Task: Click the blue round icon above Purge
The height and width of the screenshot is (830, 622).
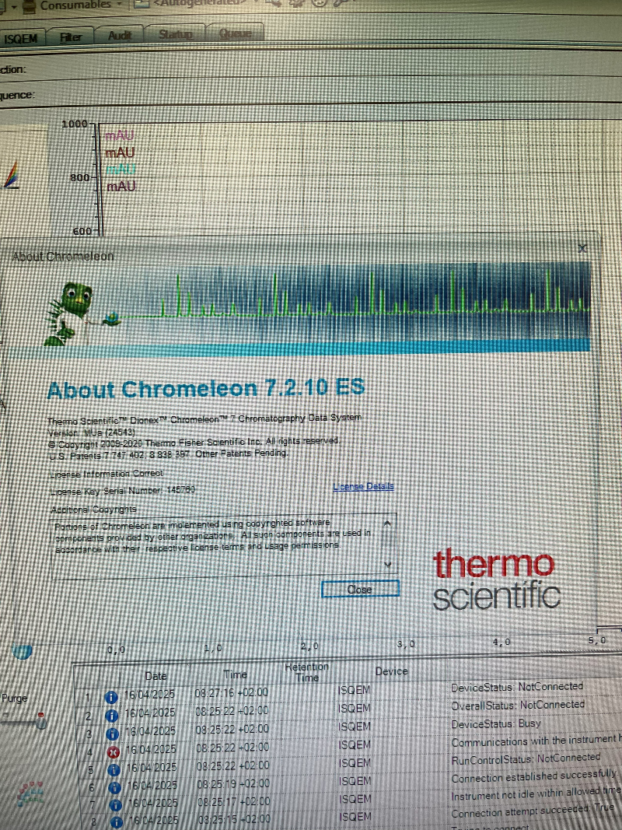Action: pos(23,651)
